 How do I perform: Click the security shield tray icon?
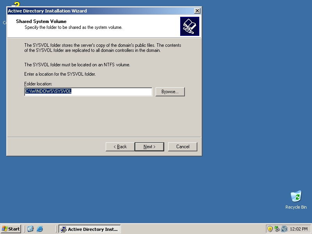[269, 229]
